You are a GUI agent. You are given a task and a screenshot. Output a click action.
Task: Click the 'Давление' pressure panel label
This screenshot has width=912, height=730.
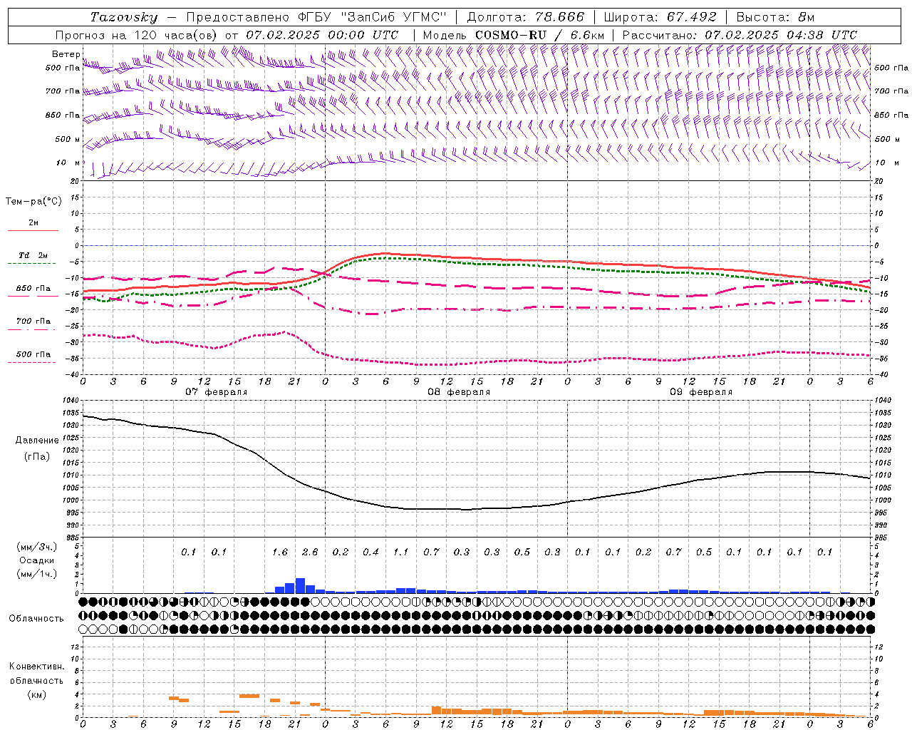pyautogui.click(x=37, y=440)
